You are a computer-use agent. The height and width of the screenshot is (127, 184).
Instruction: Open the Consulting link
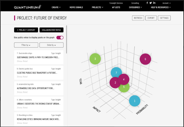pos(135,3)
